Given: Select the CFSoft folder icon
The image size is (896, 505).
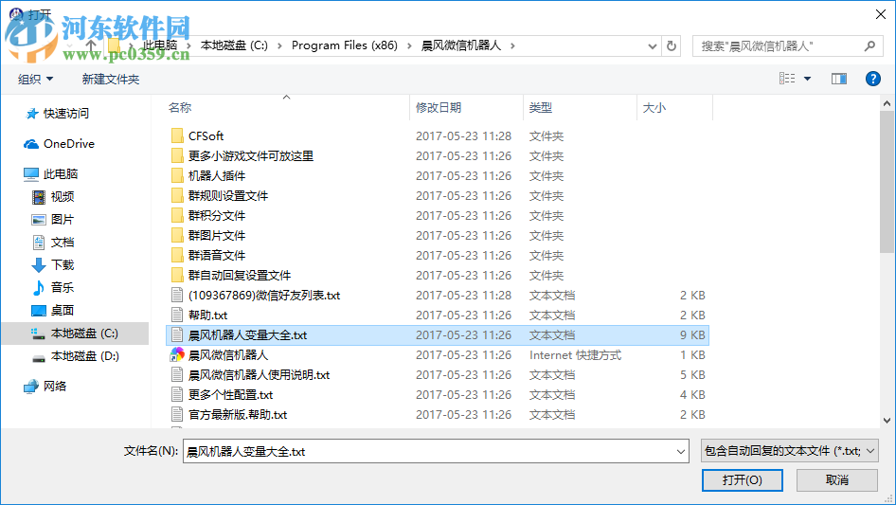Looking at the screenshot, I should 177,136.
